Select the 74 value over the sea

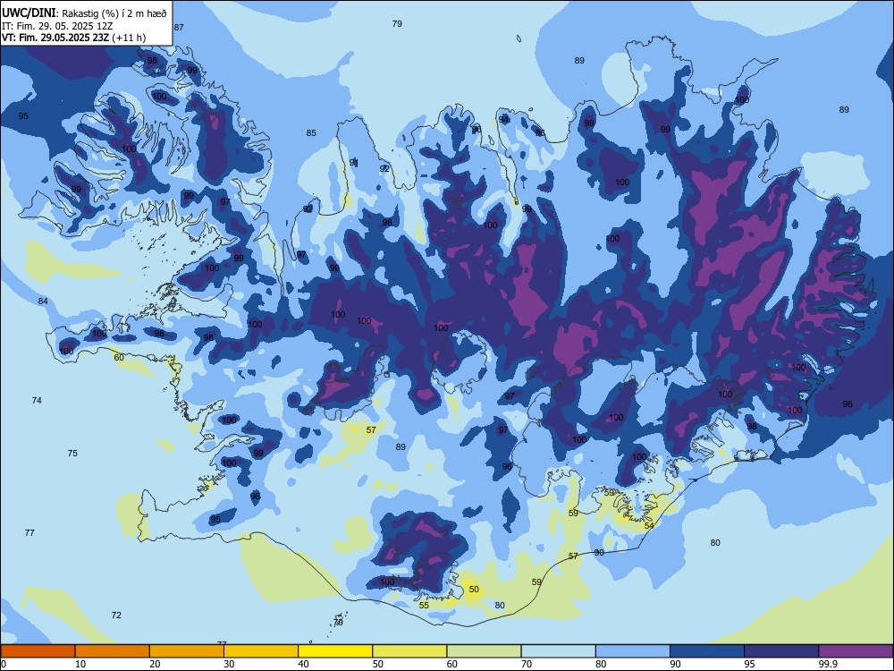click(x=37, y=401)
